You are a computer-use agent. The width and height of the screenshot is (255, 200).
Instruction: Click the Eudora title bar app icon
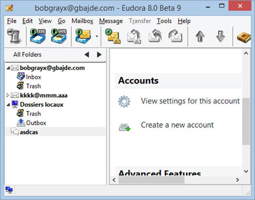tap(9, 8)
